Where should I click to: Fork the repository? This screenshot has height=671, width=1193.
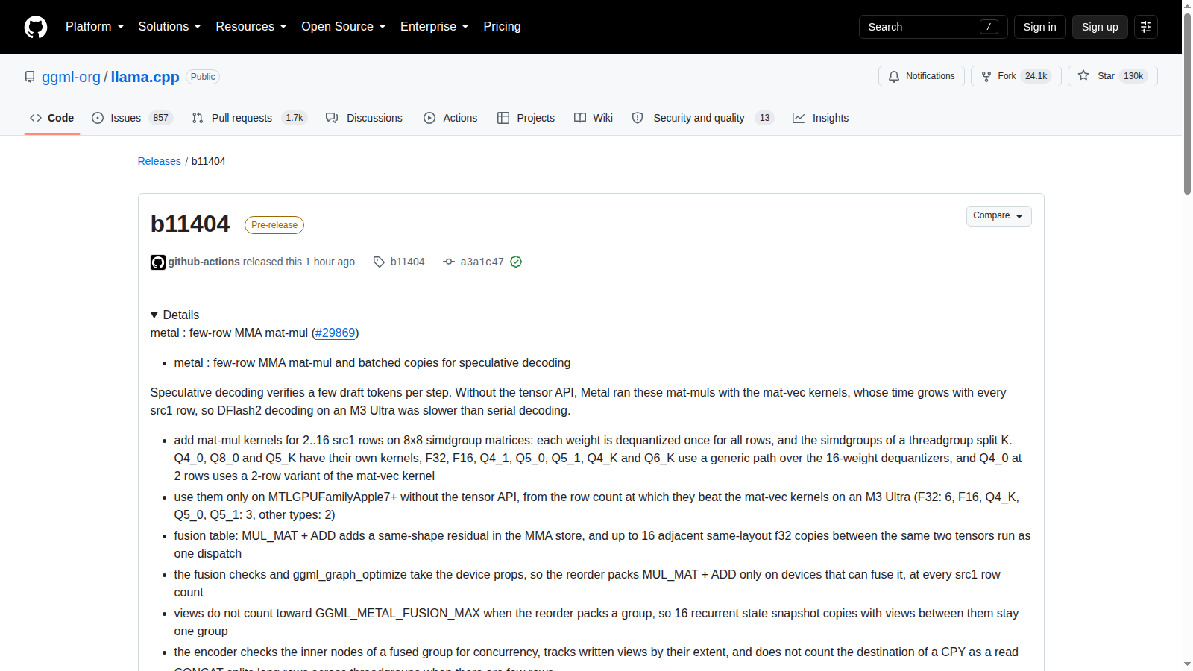tap(1016, 76)
